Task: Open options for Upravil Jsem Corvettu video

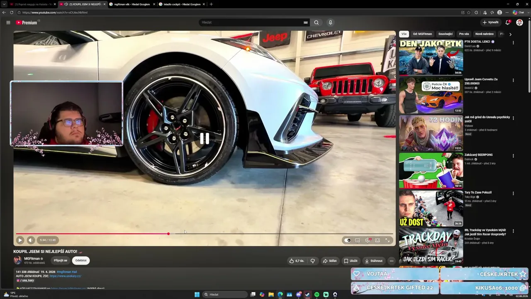Action: (513, 81)
